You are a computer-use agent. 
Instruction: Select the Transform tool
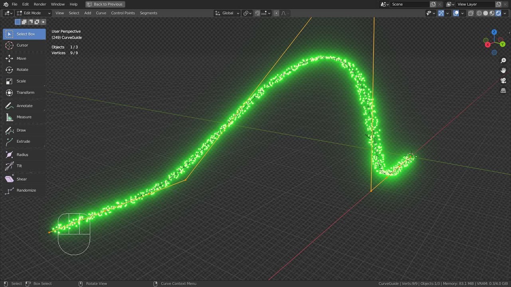pyautogui.click(x=24, y=92)
